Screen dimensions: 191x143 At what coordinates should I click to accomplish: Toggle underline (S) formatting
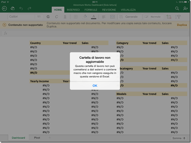point(65,17)
